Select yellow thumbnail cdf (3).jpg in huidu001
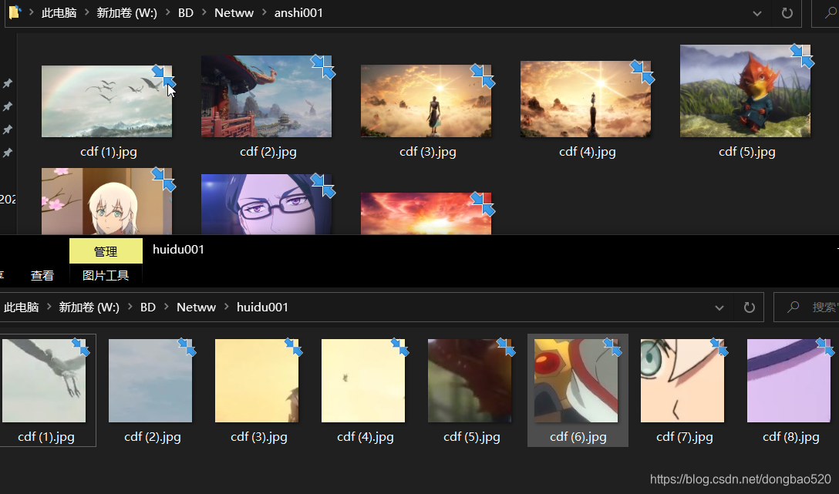The height and width of the screenshot is (494, 839). (257, 381)
